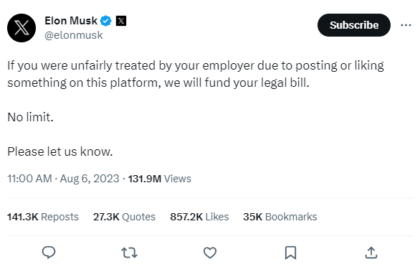The image size is (420, 267).
Task: Click the 35K Bookmarks count
Action: pos(280,217)
